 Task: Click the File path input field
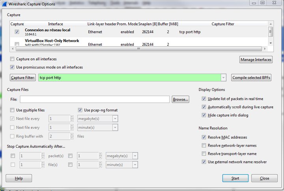95,99
